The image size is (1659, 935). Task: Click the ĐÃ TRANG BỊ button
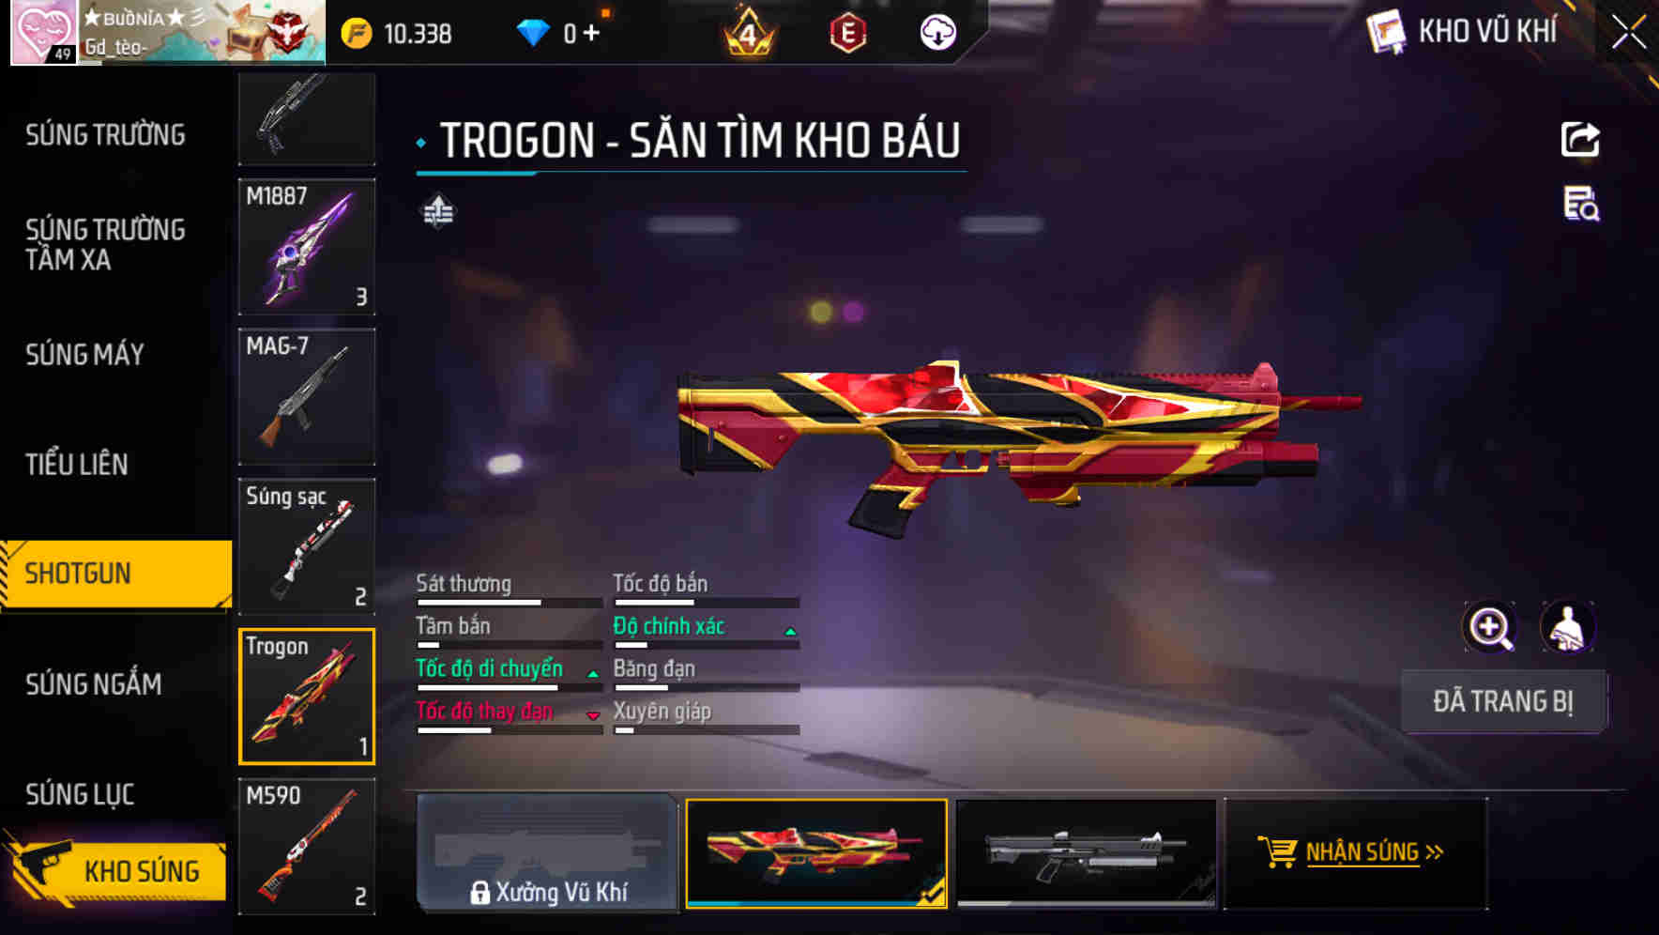(x=1503, y=701)
